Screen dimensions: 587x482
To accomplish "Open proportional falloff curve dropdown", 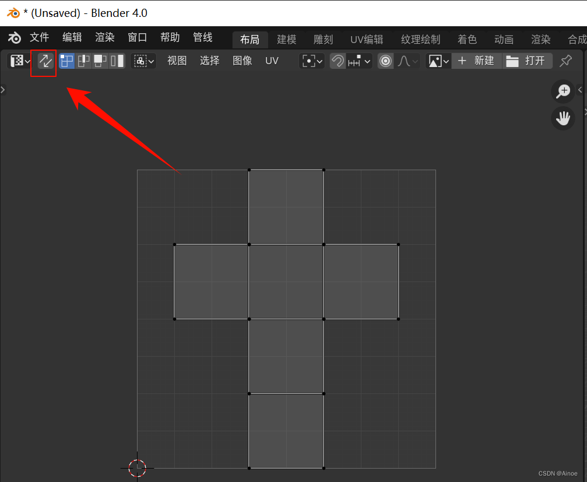I will point(407,61).
